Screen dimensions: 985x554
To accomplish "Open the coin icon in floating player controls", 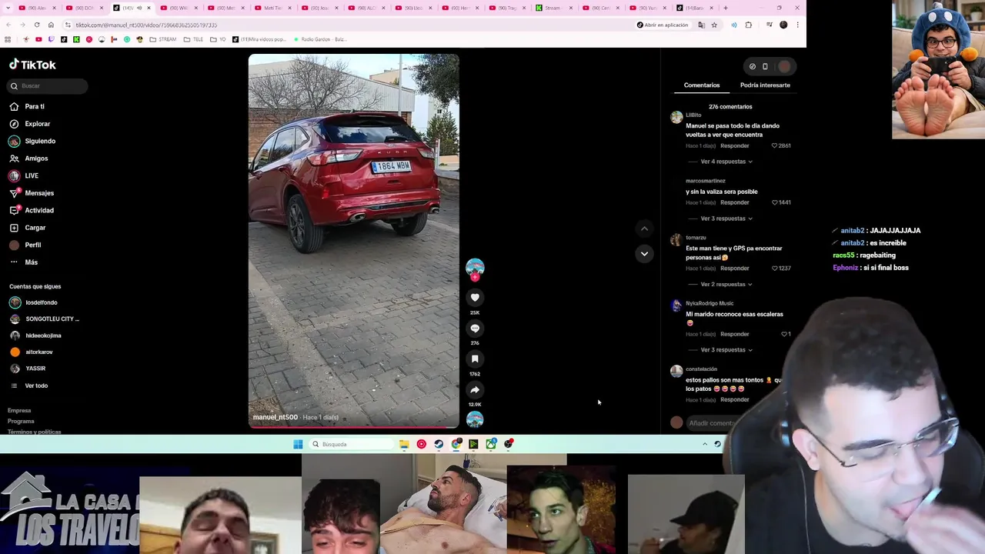I will 753,66.
